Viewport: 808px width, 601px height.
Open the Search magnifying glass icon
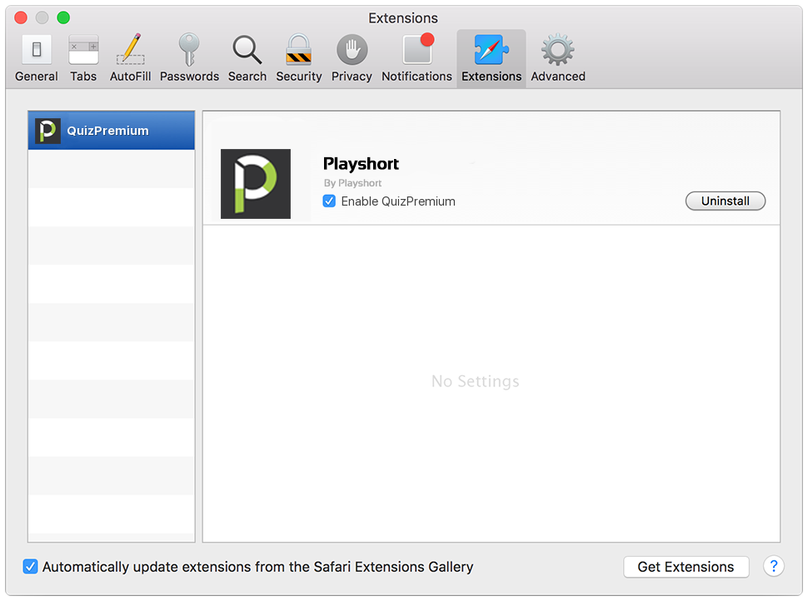pos(247,50)
